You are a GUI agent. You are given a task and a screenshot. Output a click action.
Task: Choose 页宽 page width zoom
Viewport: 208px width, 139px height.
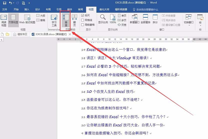pyautogui.click(x=122, y=25)
